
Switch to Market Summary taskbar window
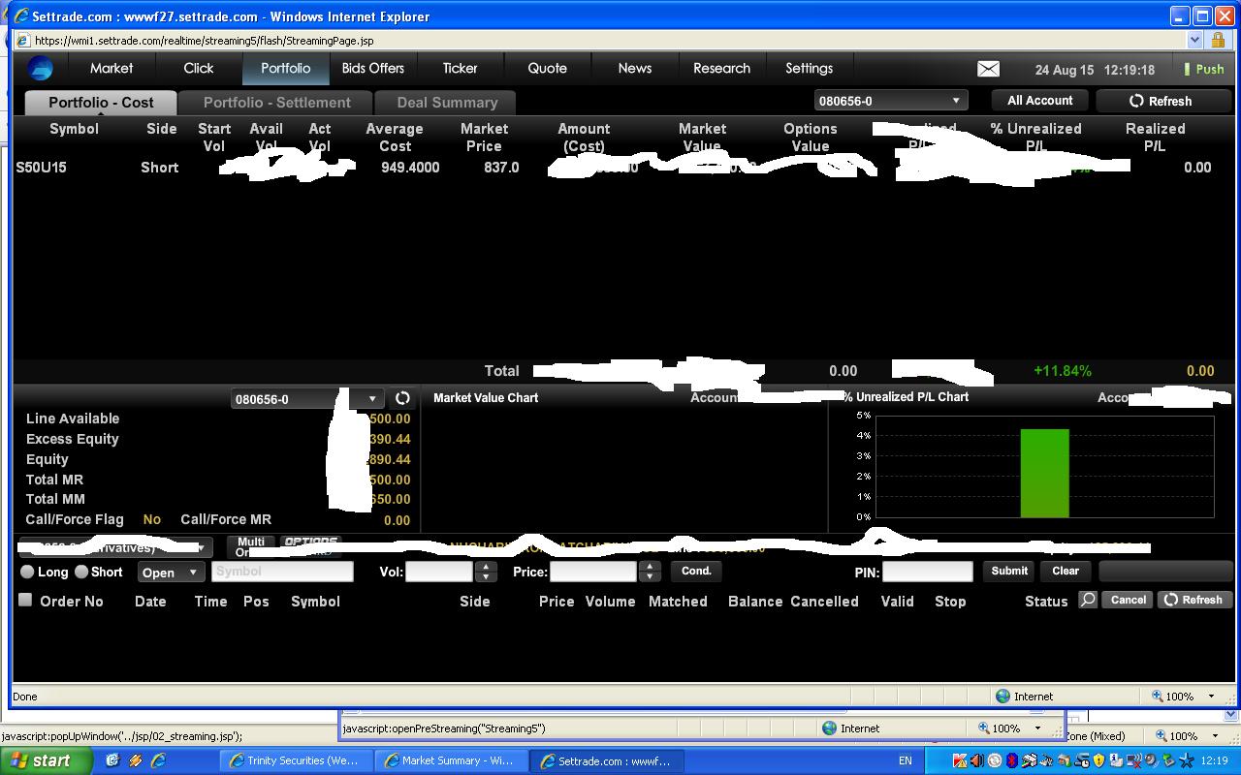[450, 760]
